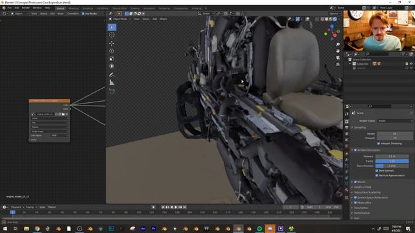Click the viewport zoom magnifier icon
Viewport: 415px width, 233px height.
point(338,45)
